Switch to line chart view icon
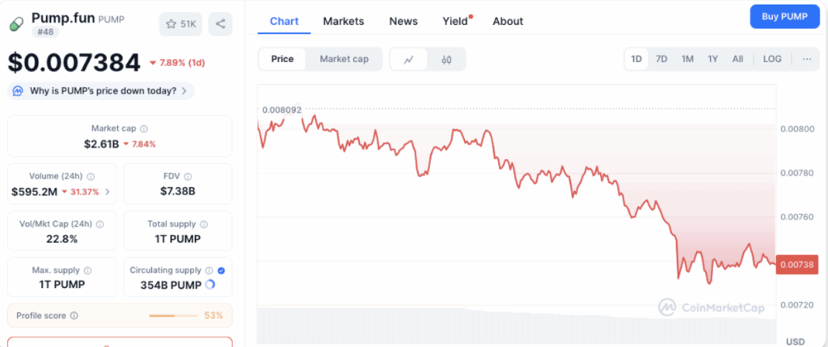 (409, 59)
